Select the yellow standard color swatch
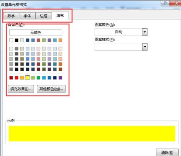The height and width of the screenshot is (156, 181). pyautogui.click(x=28, y=78)
